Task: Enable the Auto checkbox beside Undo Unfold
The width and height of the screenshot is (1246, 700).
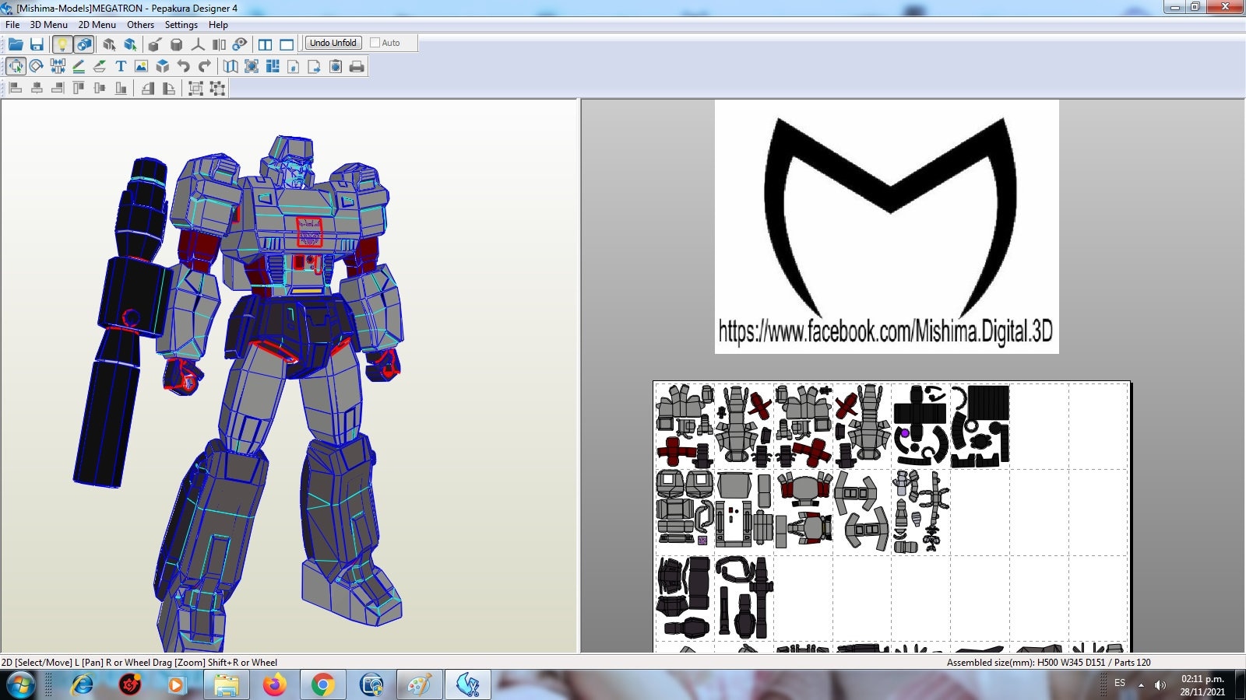Action: pos(375,43)
